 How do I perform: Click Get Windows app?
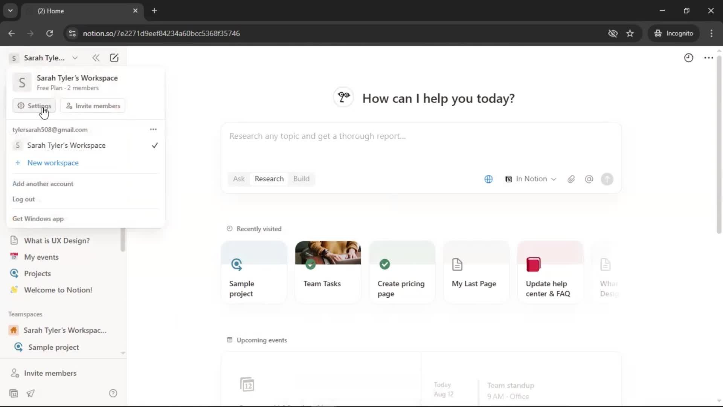[x=38, y=219]
